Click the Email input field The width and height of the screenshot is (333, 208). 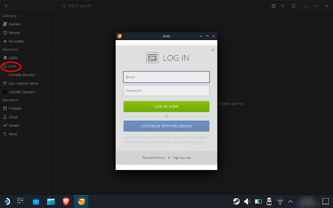point(166,77)
